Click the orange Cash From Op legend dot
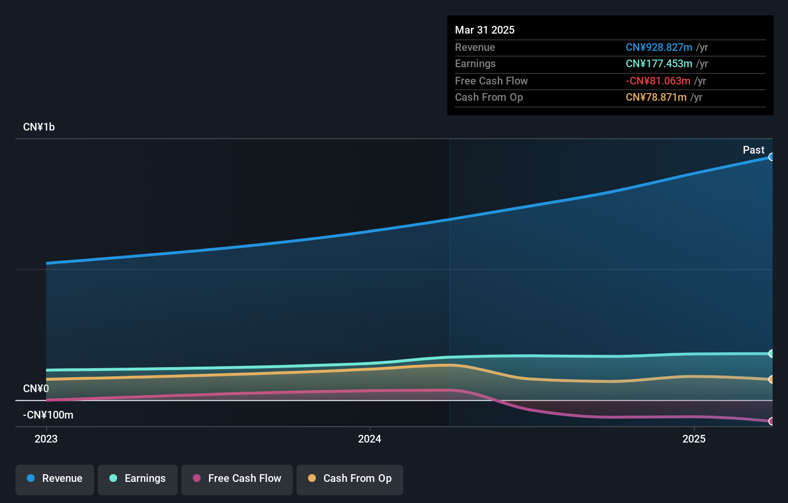Viewport: 788px width, 503px height. tap(312, 478)
